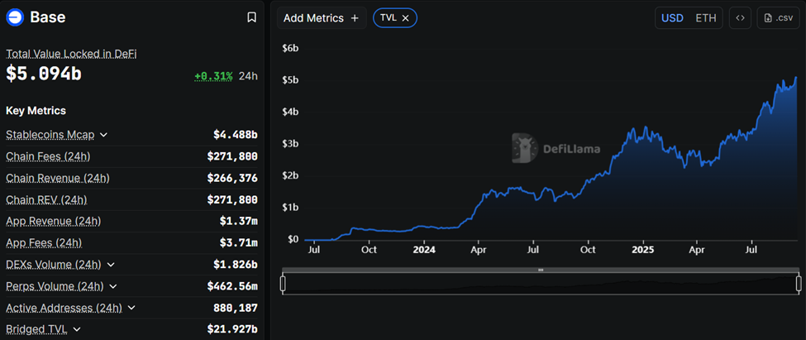Viewport: 806px width, 340px height.
Task: Click the right handle of the range slider
Action: (799, 284)
